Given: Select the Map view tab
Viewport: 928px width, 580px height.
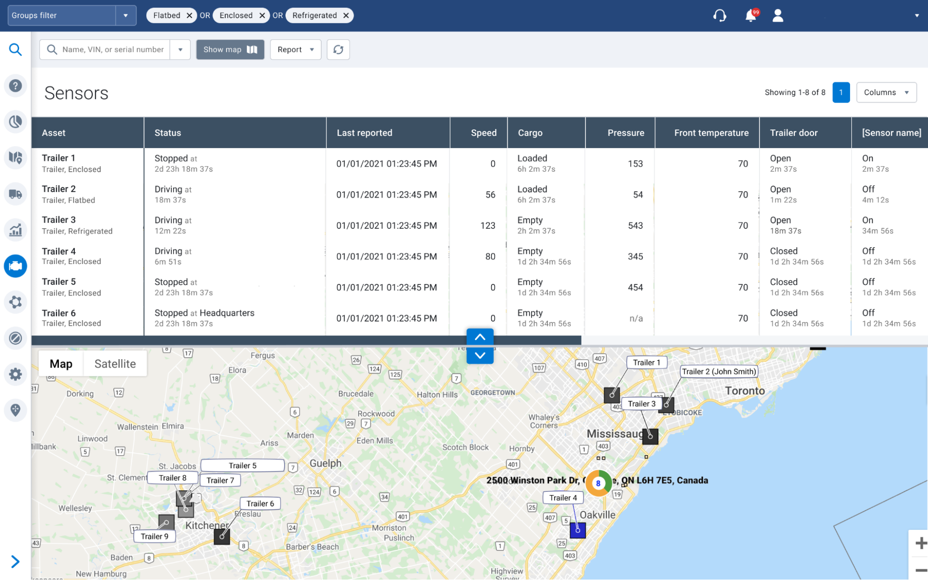Looking at the screenshot, I should tap(61, 363).
